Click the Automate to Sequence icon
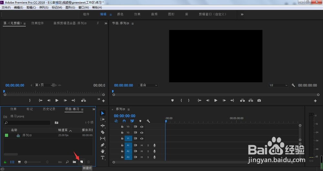The image size is (323, 171). pos(60,162)
